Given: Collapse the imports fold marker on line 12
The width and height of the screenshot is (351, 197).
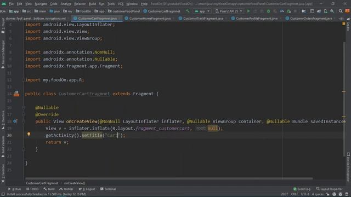Looking at the screenshot, I should click(24, 80).
